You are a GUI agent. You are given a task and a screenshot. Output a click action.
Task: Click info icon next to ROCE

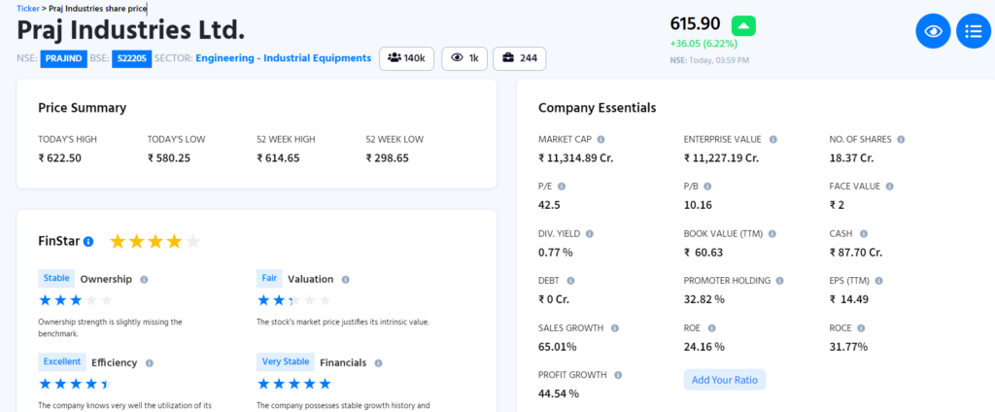pos(861,328)
